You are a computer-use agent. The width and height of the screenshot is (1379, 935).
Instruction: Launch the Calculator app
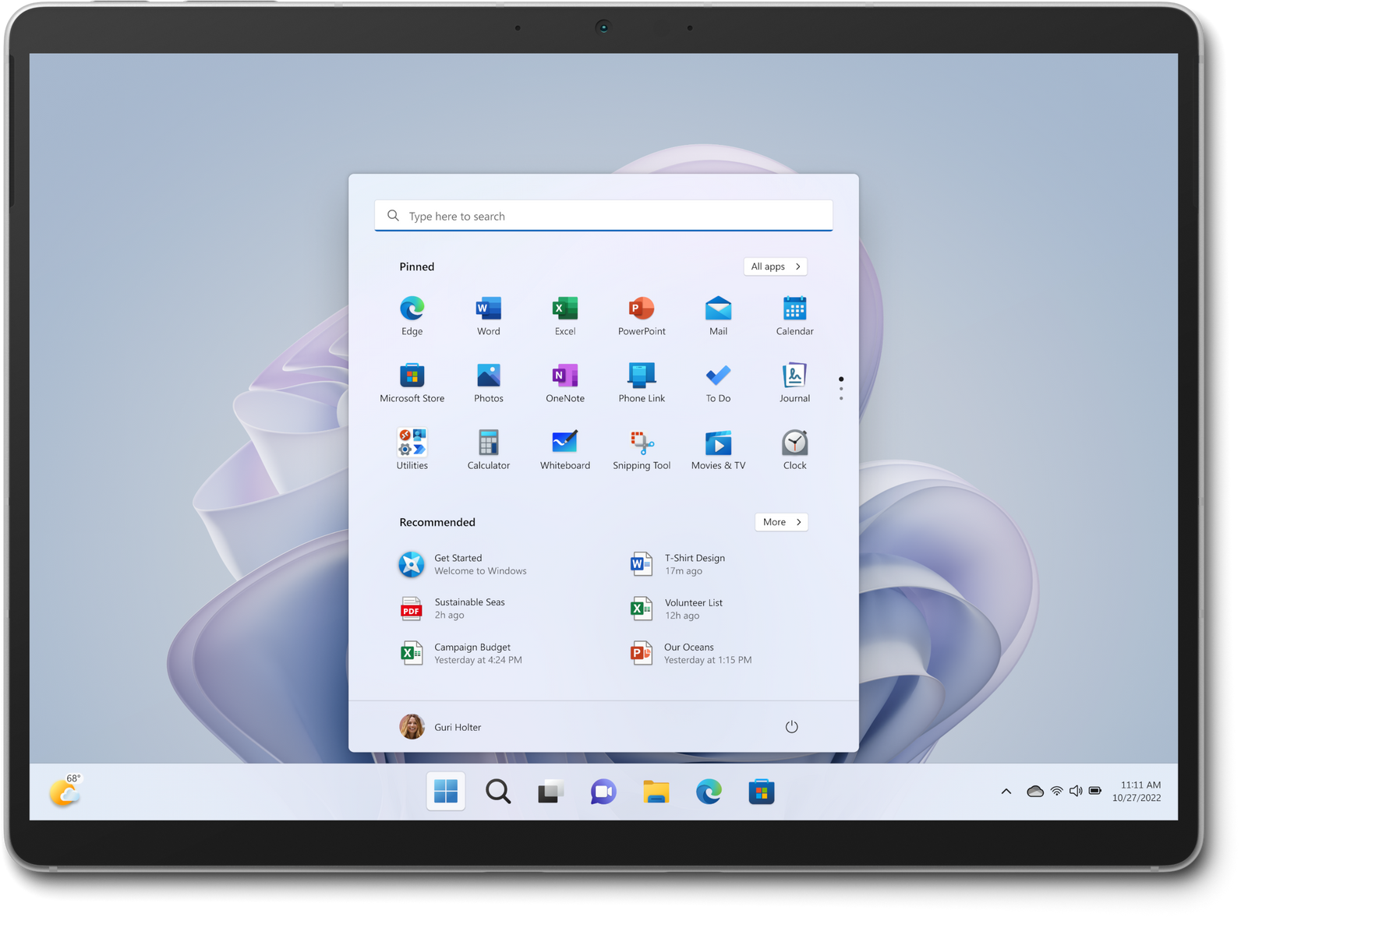tap(488, 450)
